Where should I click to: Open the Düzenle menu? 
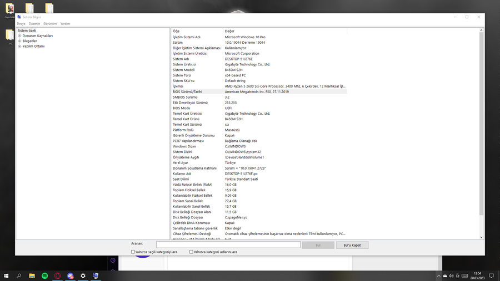pos(34,23)
